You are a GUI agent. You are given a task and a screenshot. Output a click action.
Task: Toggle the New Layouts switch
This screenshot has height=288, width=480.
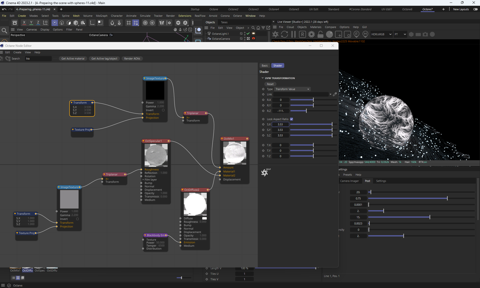475,9
